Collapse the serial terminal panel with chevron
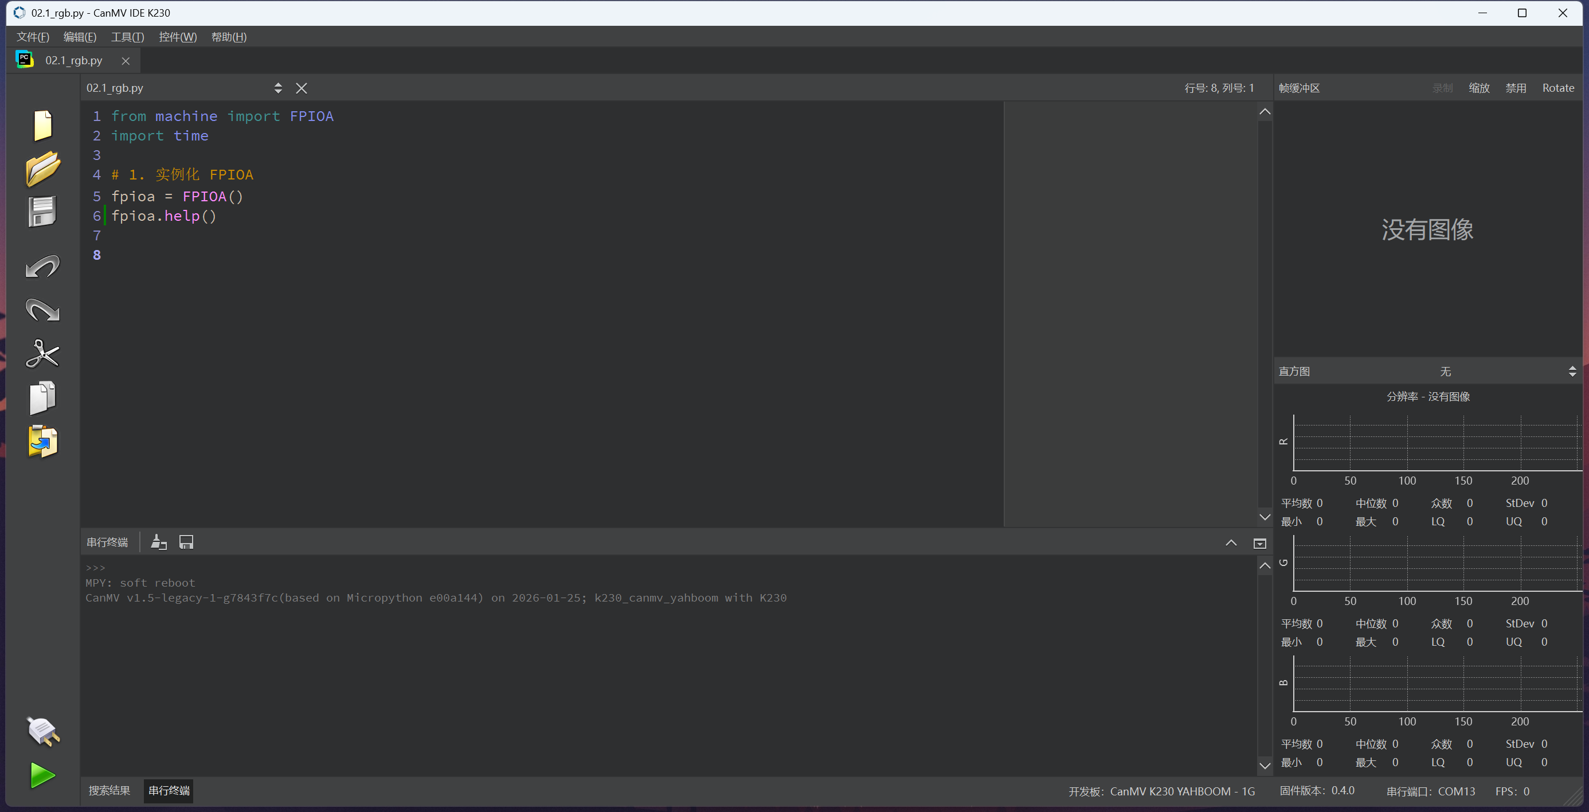The width and height of the screenshot is (1589, 812). click(x=1231, y=543)
